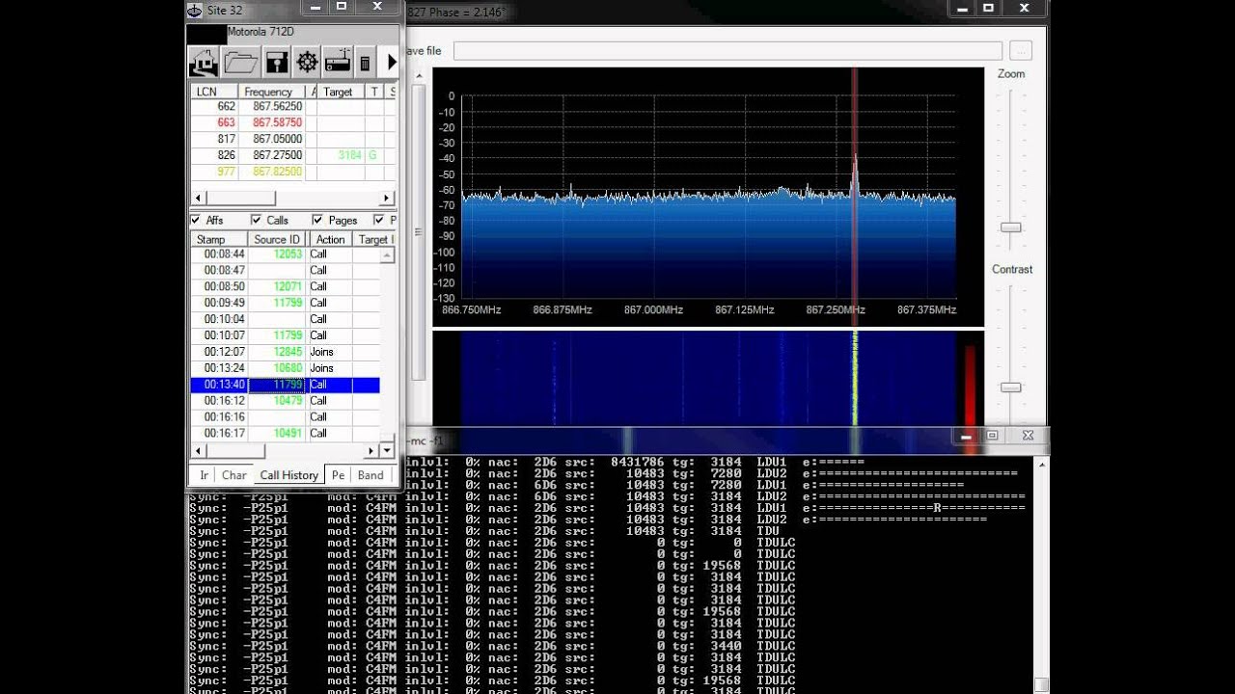The image size is (1235, 694).
Task: Switch to the Ir tab
Action: pos(204,475)
